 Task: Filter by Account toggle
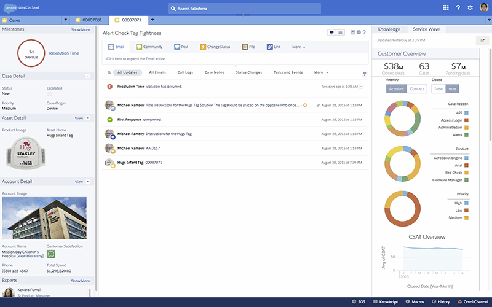point(396,88)
